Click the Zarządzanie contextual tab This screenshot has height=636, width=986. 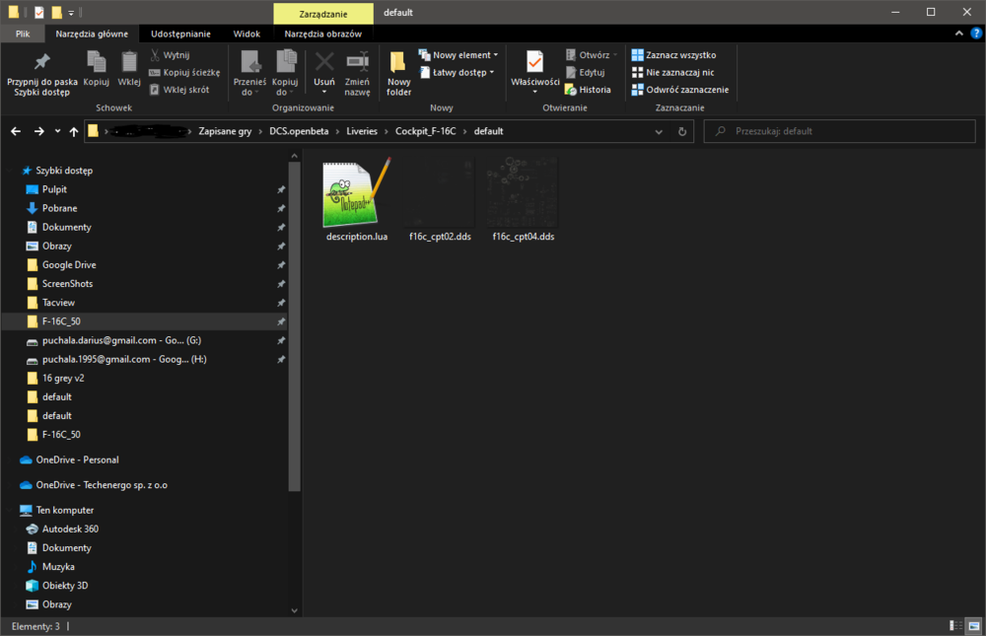pyautogui.click(x=323, y=13)
